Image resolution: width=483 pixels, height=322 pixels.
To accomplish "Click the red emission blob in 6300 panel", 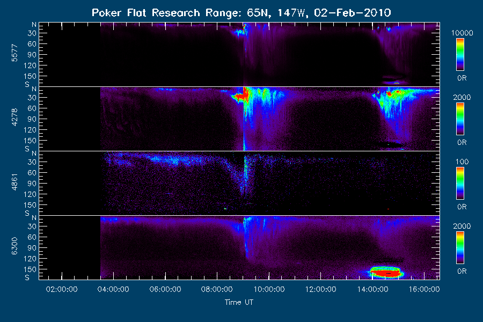I will (x=386, y=273).
